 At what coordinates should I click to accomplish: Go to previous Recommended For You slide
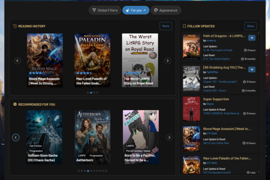click(16, 137)
